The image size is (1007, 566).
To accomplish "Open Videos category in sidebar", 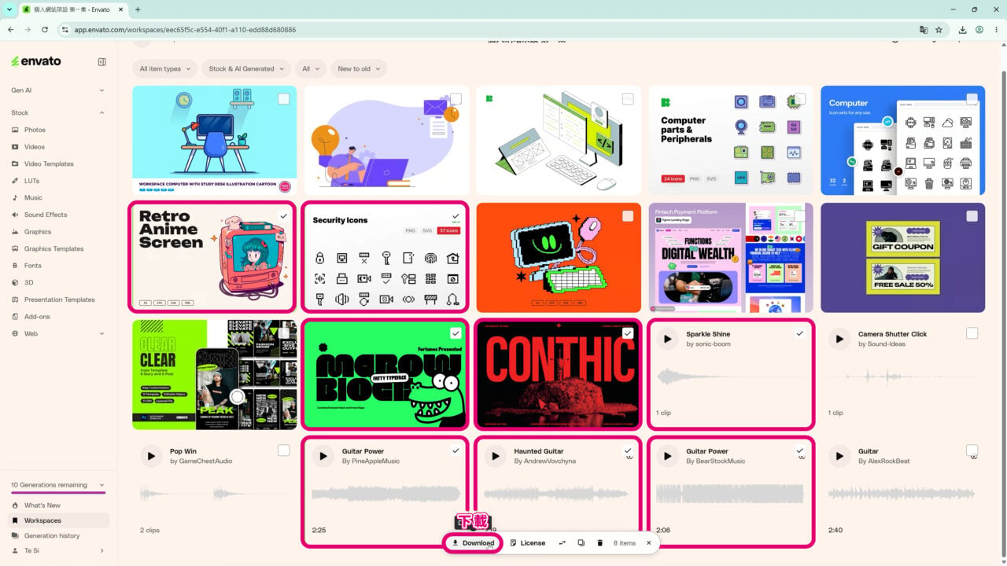I will pos(35,147).
